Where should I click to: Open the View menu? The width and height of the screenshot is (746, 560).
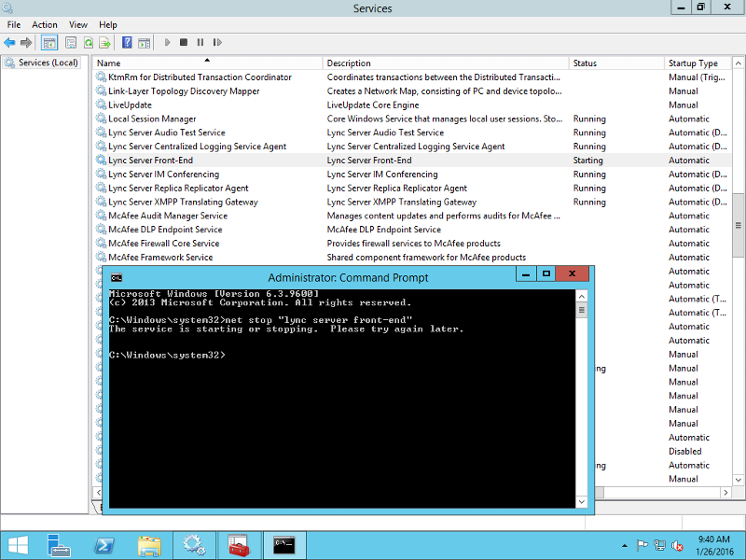[x=78, y=24]
